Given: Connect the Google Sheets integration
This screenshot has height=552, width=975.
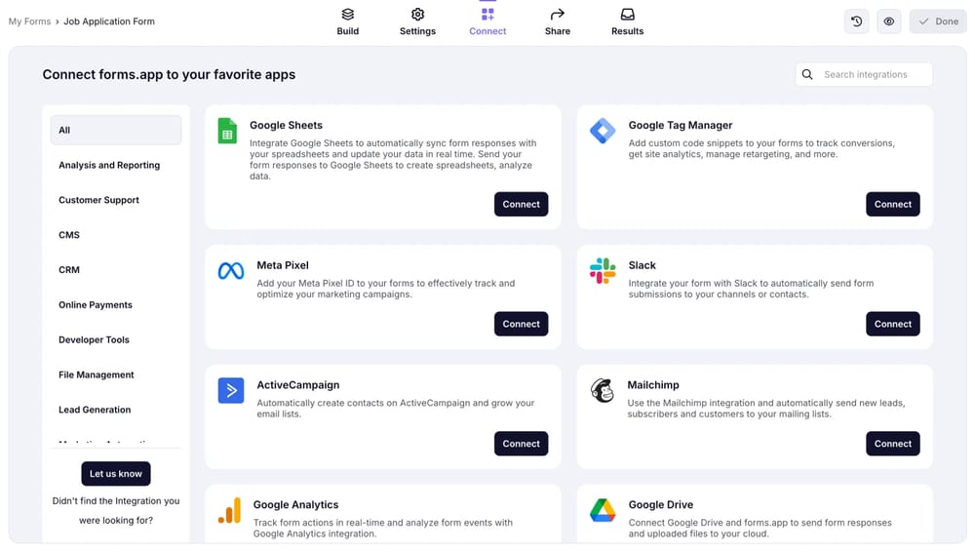Looking at the screenshot, I should 521,204.
